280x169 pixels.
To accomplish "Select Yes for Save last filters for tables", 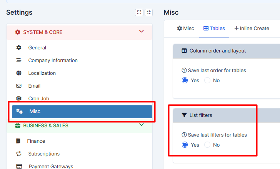I will click(x=185, y=145).
